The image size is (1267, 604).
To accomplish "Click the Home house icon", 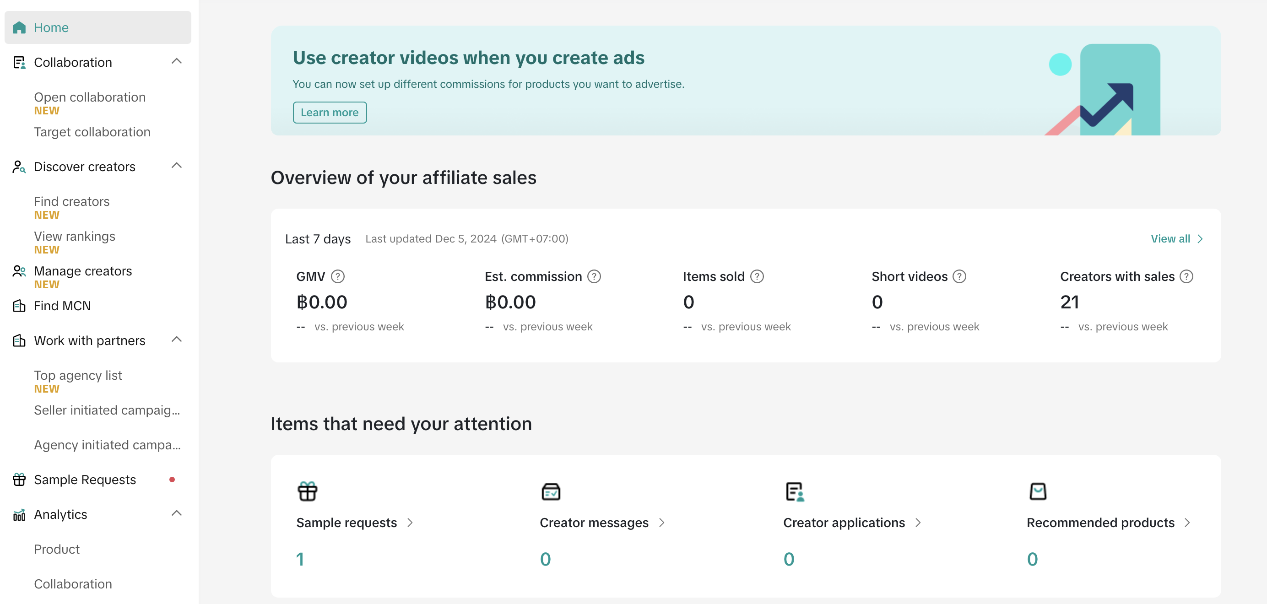I will coord(19,27).
